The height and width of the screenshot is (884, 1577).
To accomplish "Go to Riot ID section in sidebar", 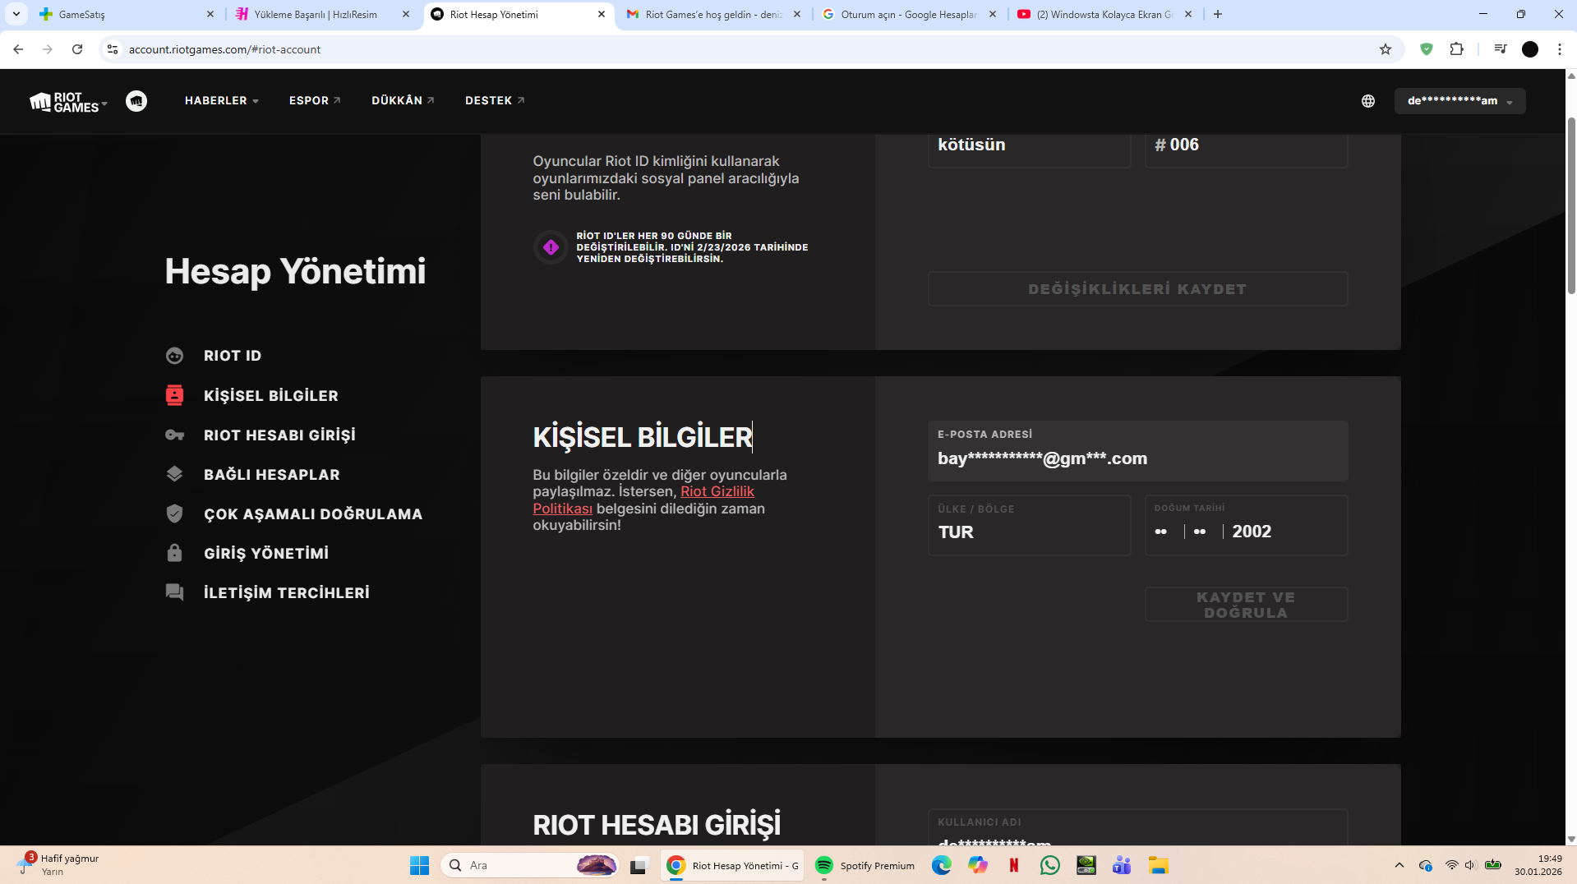I will (x=233, y=356).
